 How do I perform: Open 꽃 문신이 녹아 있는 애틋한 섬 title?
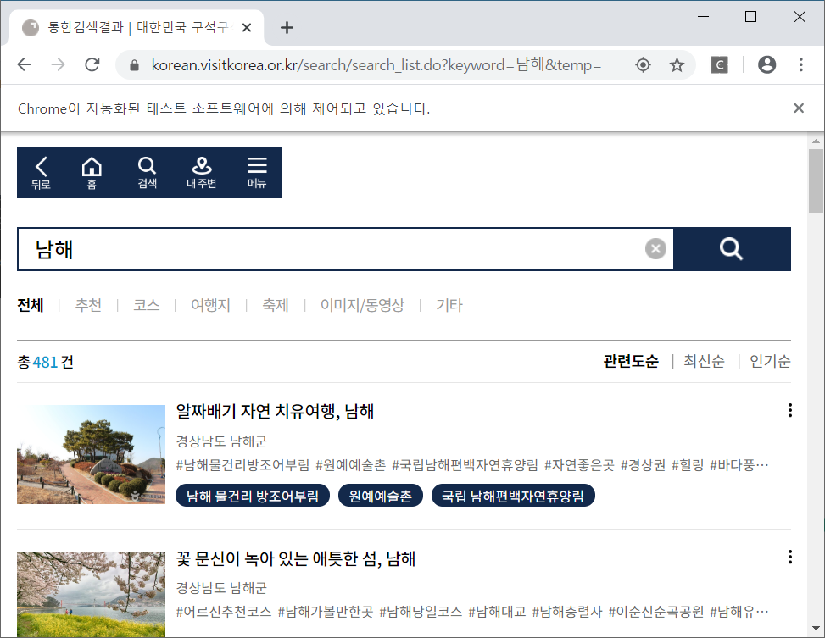(296, 558)
